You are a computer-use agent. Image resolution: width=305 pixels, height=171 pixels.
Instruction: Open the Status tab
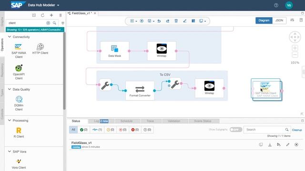click(76, 121)
